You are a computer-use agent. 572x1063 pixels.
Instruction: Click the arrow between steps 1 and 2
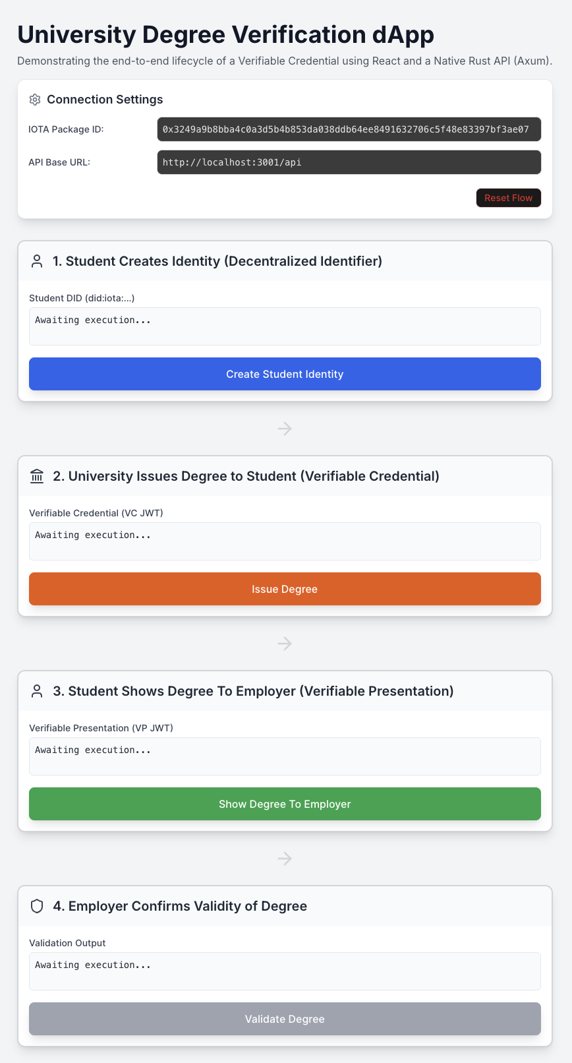tap(285, 429)
